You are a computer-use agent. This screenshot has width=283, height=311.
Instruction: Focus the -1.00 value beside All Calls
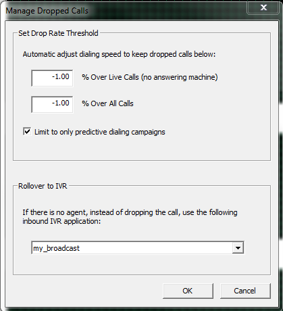pyautogui.click(x=61, y=103)
